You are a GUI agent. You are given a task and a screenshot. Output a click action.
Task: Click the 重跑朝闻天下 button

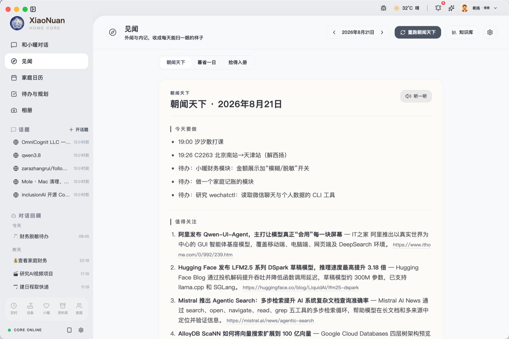418,32
